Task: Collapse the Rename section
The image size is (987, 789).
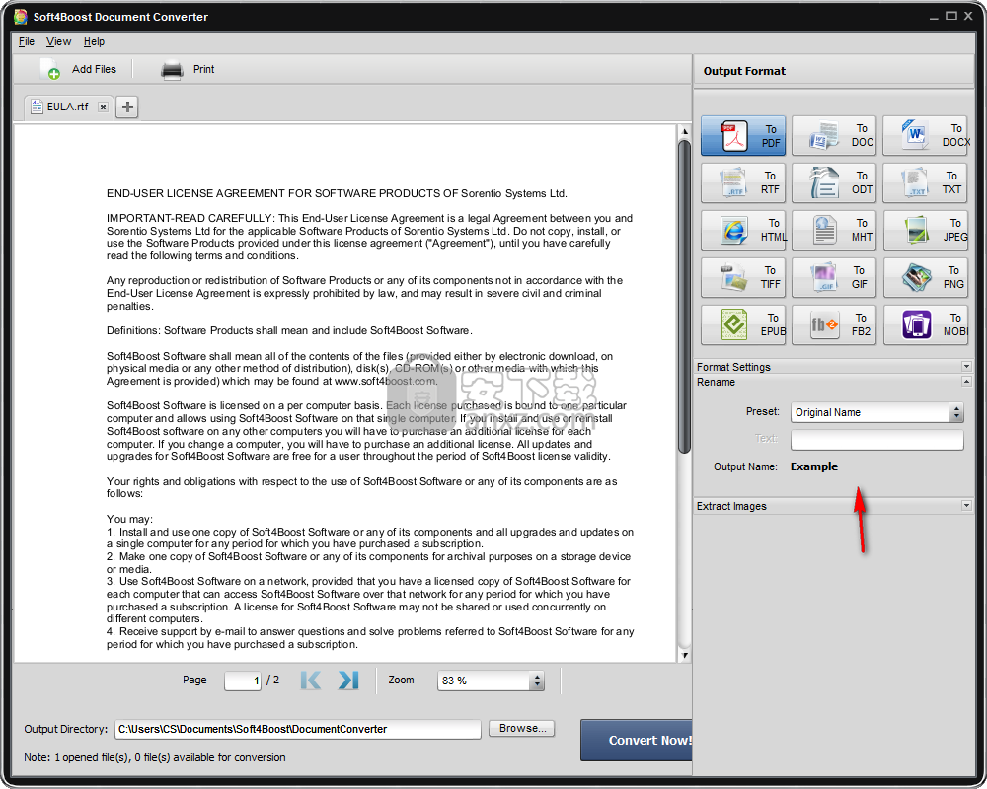Action: click(966, 382)
